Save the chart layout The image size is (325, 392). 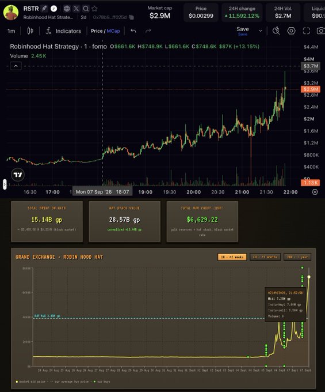pos(242,31)
